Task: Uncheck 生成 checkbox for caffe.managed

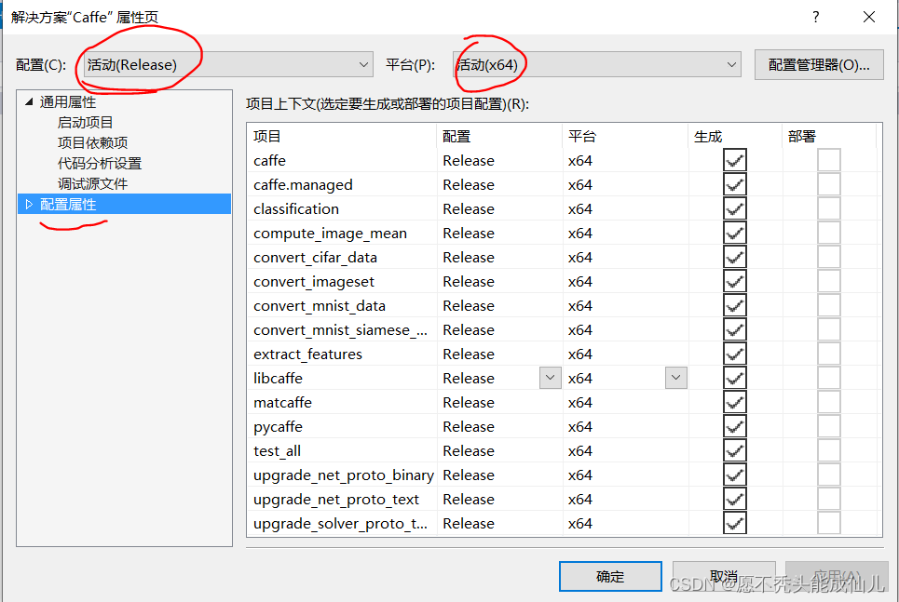Action: click(x=734, y=184)
